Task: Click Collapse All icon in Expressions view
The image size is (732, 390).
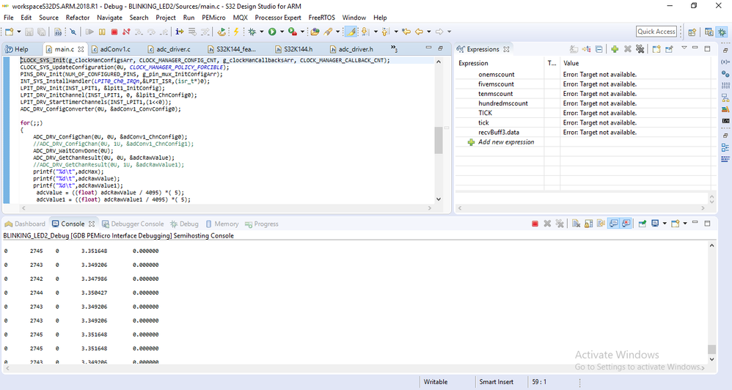Action: (599, 49)
